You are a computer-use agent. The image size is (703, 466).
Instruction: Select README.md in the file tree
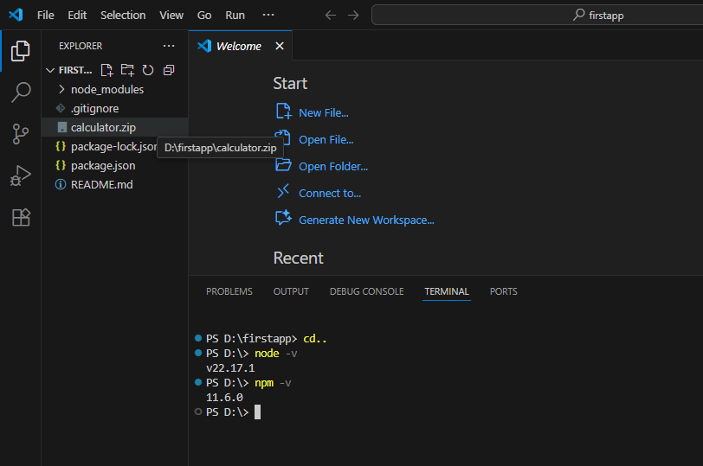(x=115, y=184)
